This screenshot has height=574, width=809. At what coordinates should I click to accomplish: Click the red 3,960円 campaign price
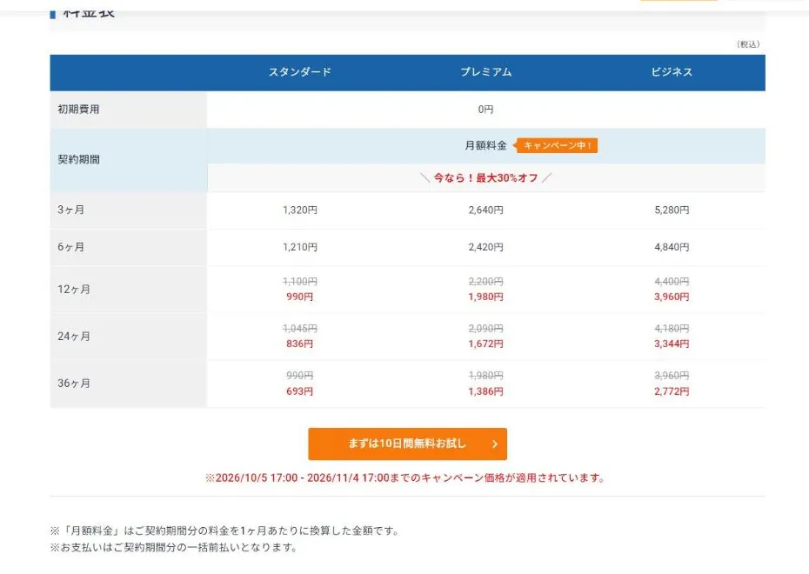(672, 297)
